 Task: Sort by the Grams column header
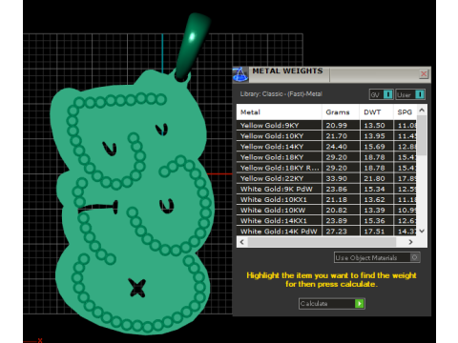[341, 112]
